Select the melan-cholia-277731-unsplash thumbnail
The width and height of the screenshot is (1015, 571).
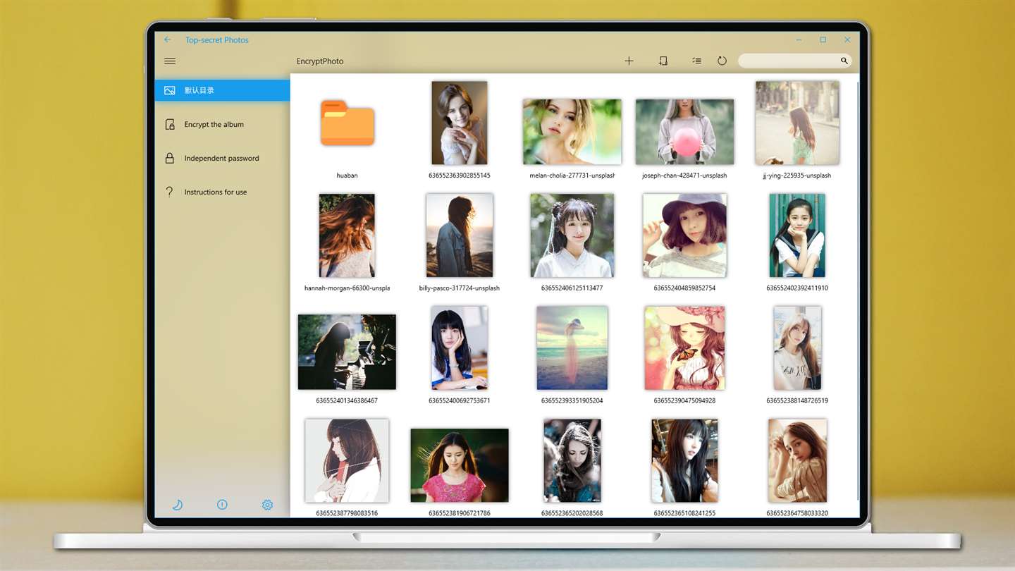coord(572,132)
